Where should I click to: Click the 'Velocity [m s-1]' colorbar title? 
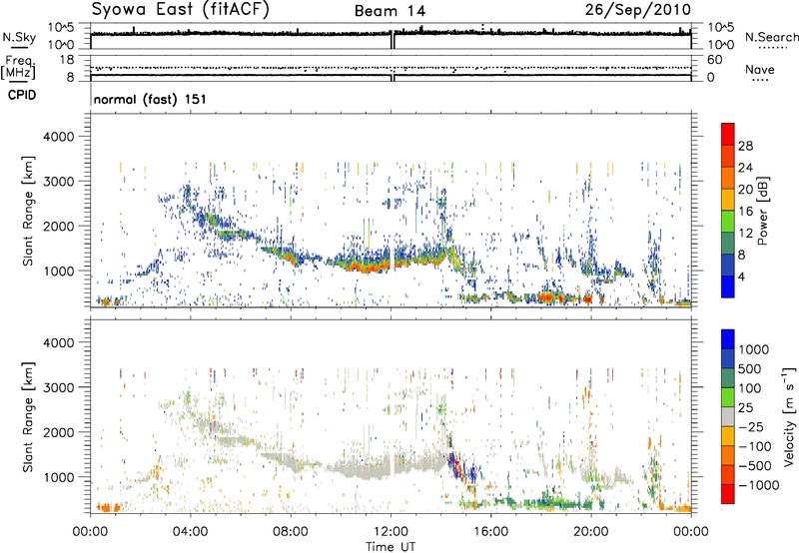[789, 416]
